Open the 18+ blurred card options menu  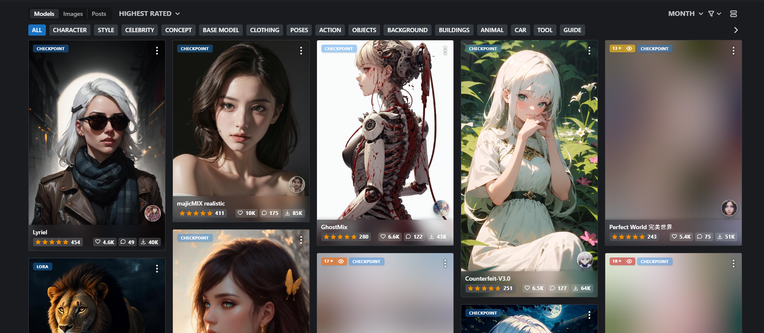(x=734, y=263)
